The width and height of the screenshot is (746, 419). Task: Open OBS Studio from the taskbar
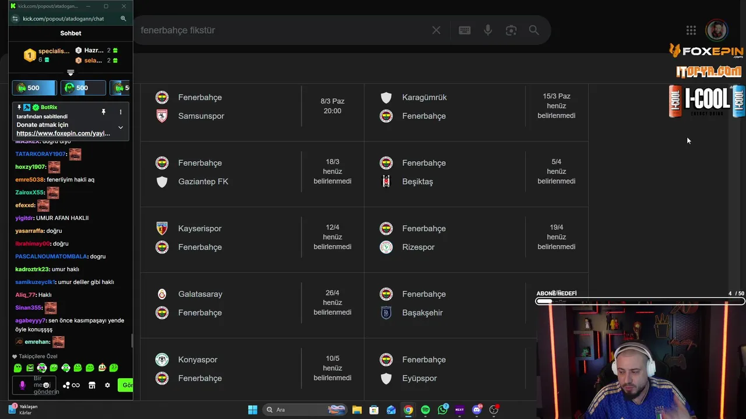click(x=494, y=410)
